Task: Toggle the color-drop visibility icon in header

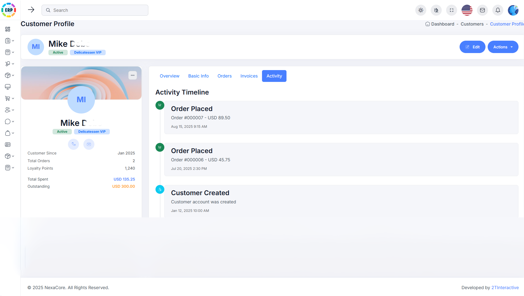Action: pyautogui.click(x=436, y=10)
